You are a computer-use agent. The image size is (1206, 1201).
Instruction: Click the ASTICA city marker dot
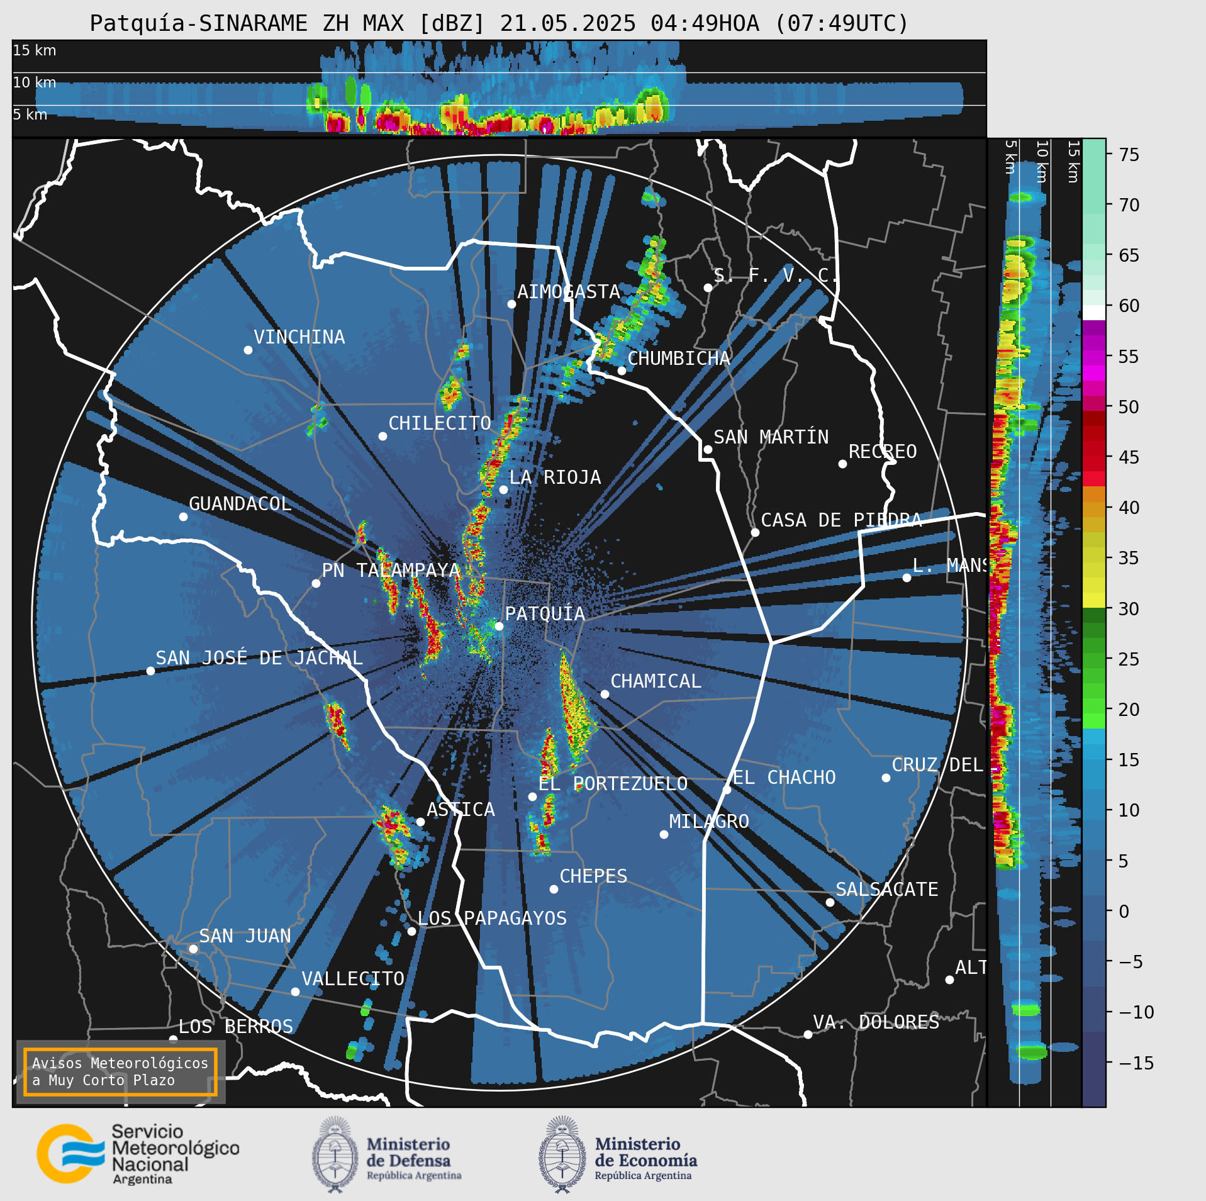[420, 822]
